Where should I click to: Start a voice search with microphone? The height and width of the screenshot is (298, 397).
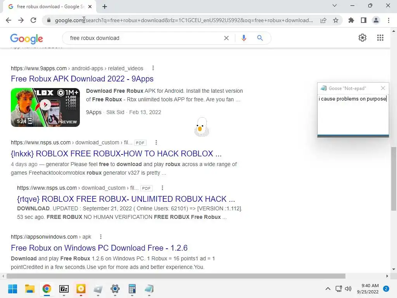tap(244, 38)
